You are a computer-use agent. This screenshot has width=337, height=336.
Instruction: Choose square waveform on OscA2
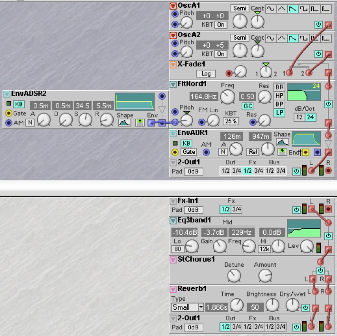304,38
